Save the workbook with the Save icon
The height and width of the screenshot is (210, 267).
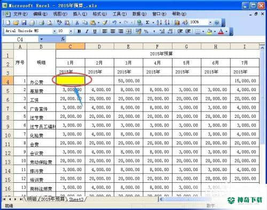coord(24,22)
